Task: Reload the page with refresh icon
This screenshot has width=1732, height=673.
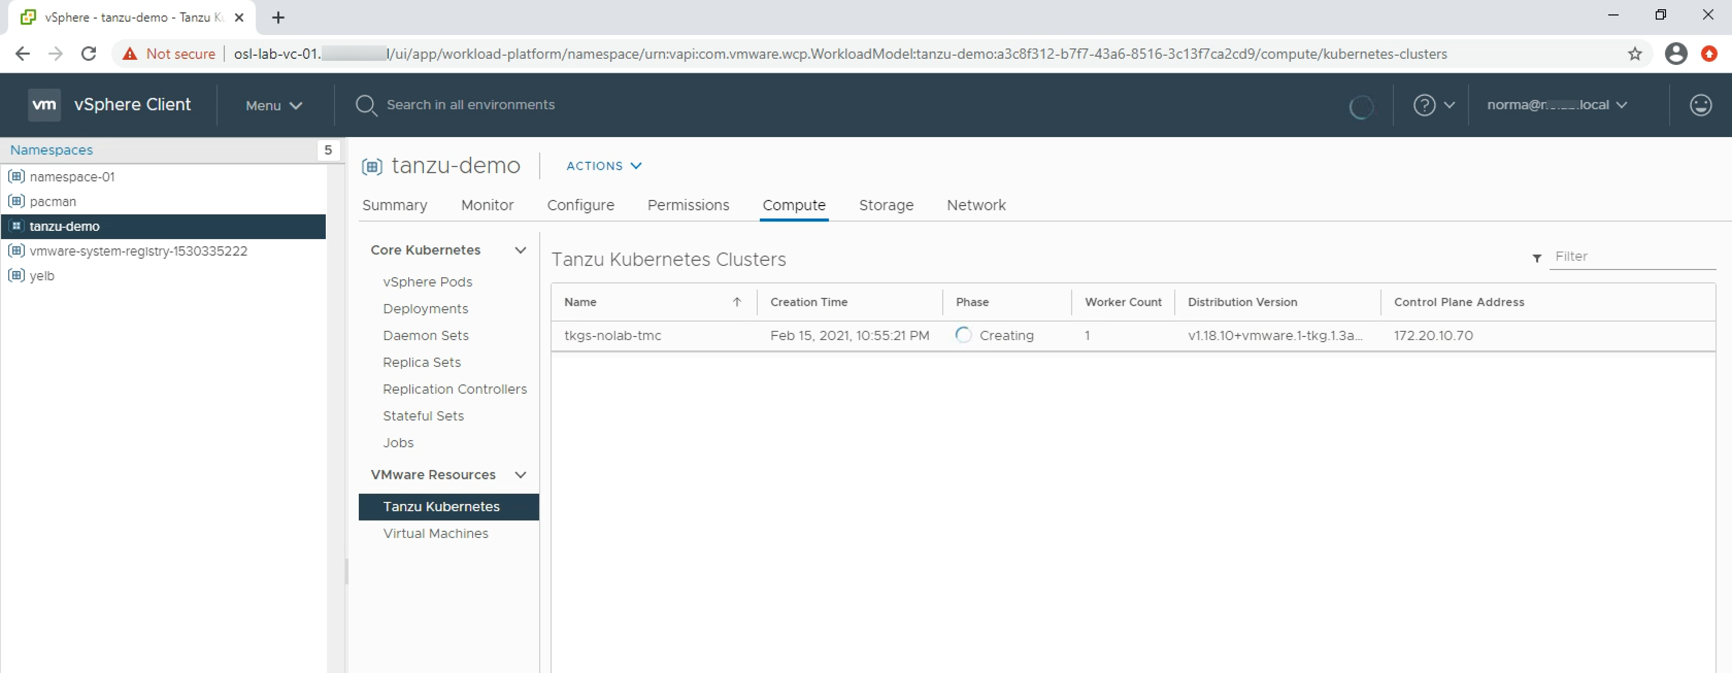Action: (x=89, y=54)
